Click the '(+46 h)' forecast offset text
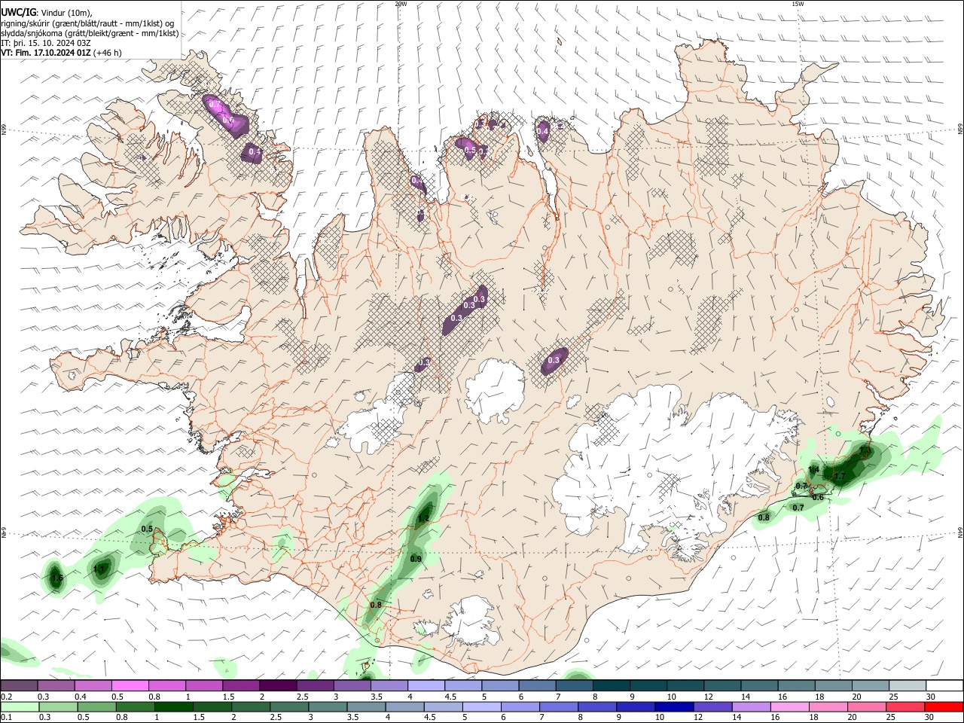Image resolution: width=964 pixels, height=723 pixels. (108, 53)
